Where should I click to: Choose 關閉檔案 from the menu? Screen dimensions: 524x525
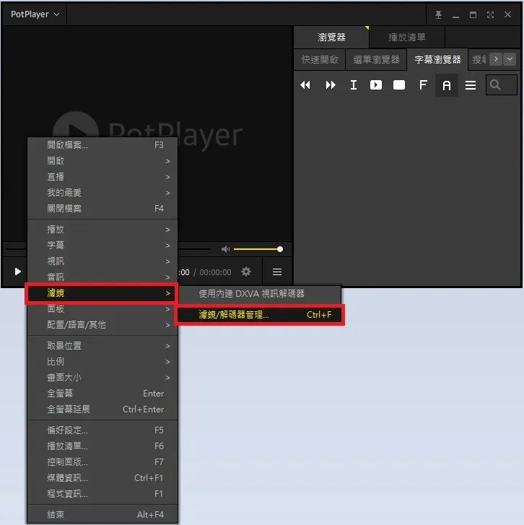102,209
